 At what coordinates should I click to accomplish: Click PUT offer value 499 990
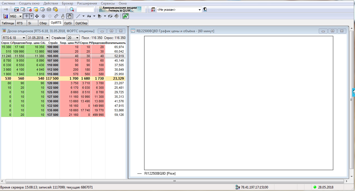98,115
